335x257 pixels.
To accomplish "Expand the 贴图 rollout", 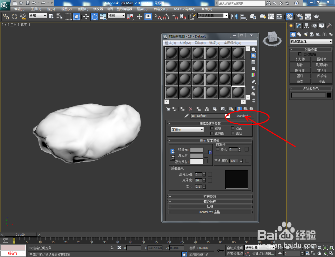I will (x=210, y=207).
